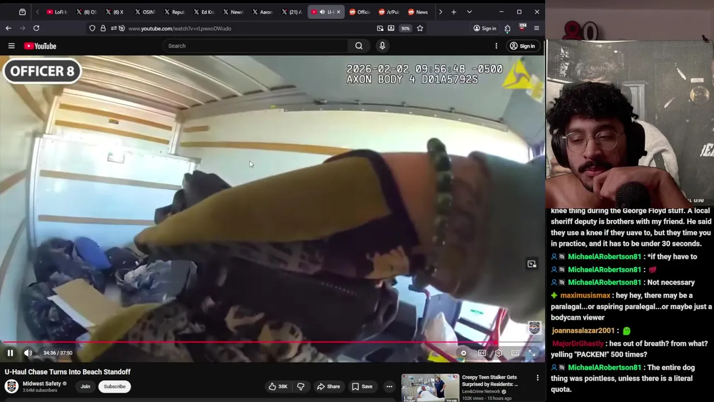Open tracking protection shield icon
This screenshot has width=714, height=402.
click(x=92, y=28)
